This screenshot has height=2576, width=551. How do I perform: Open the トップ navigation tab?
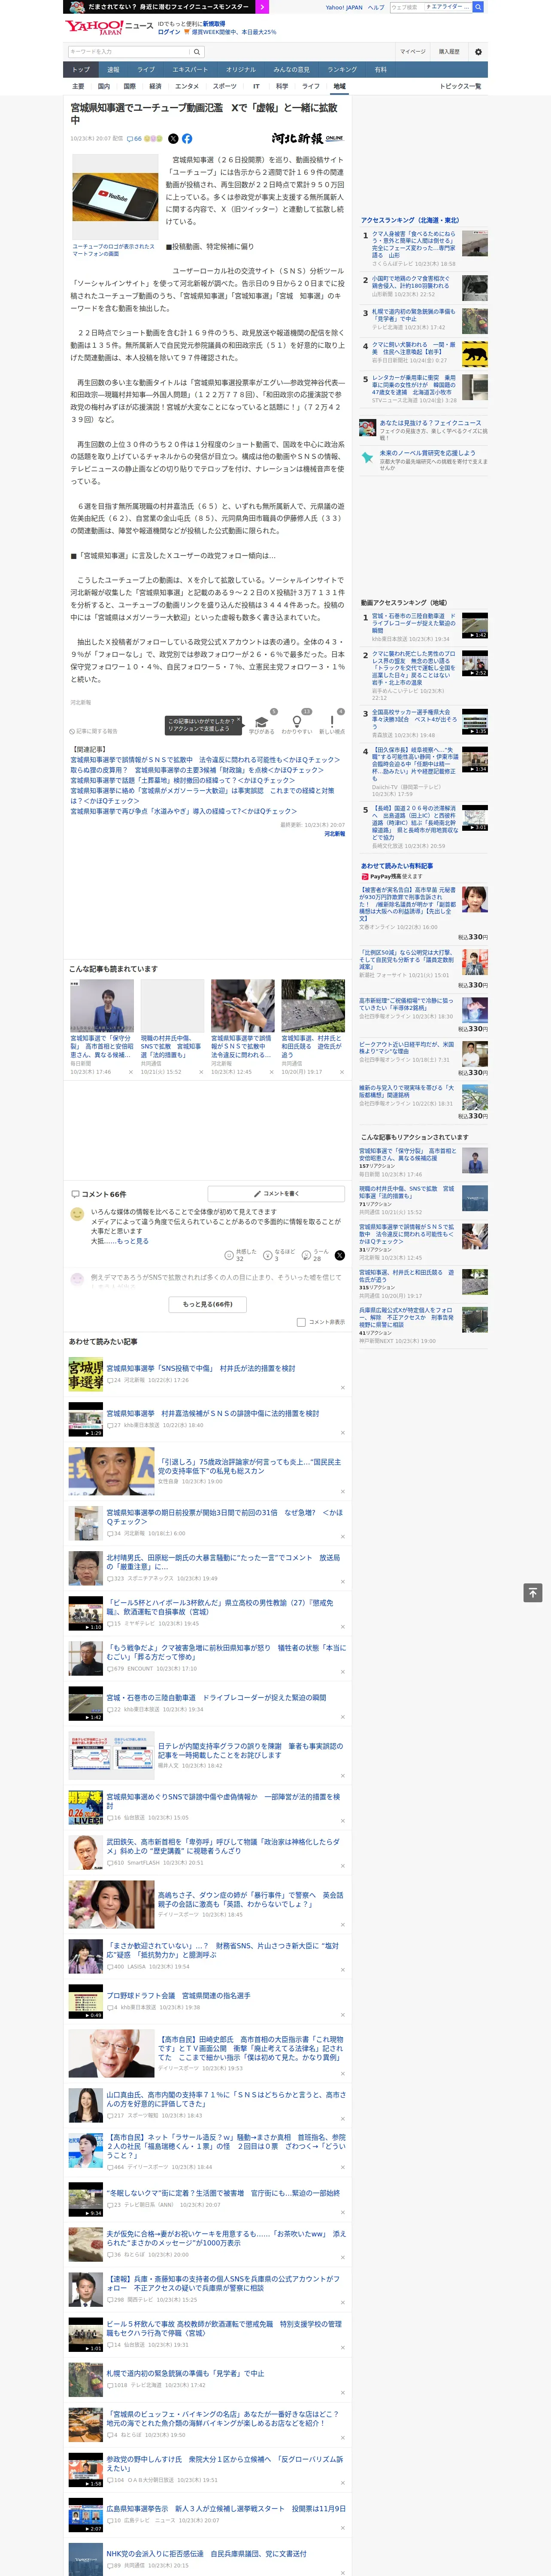pos(81,70)
